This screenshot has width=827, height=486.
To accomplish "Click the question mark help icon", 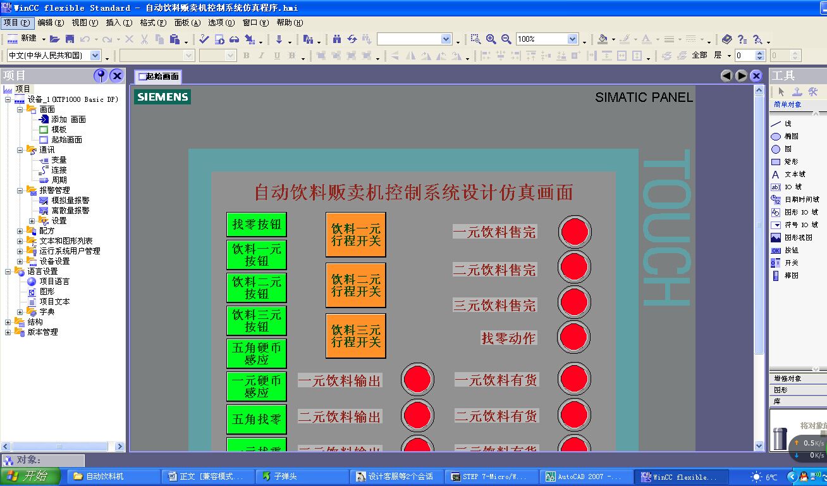I will click(x=742, y=39).
